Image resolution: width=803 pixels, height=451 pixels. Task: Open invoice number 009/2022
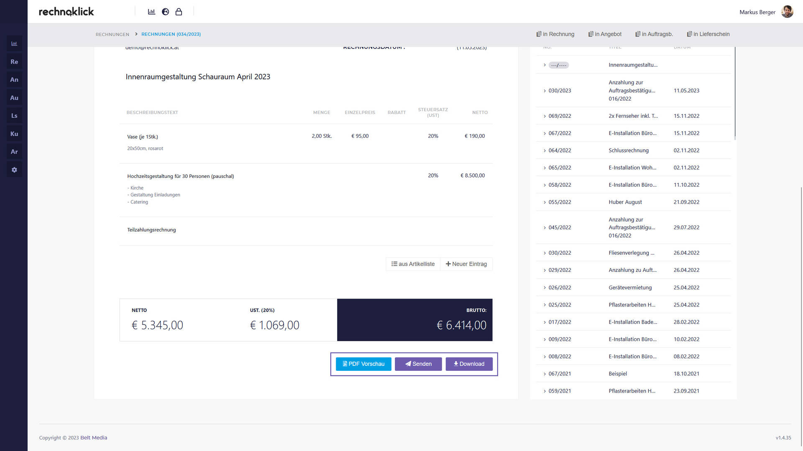(560, 340)
